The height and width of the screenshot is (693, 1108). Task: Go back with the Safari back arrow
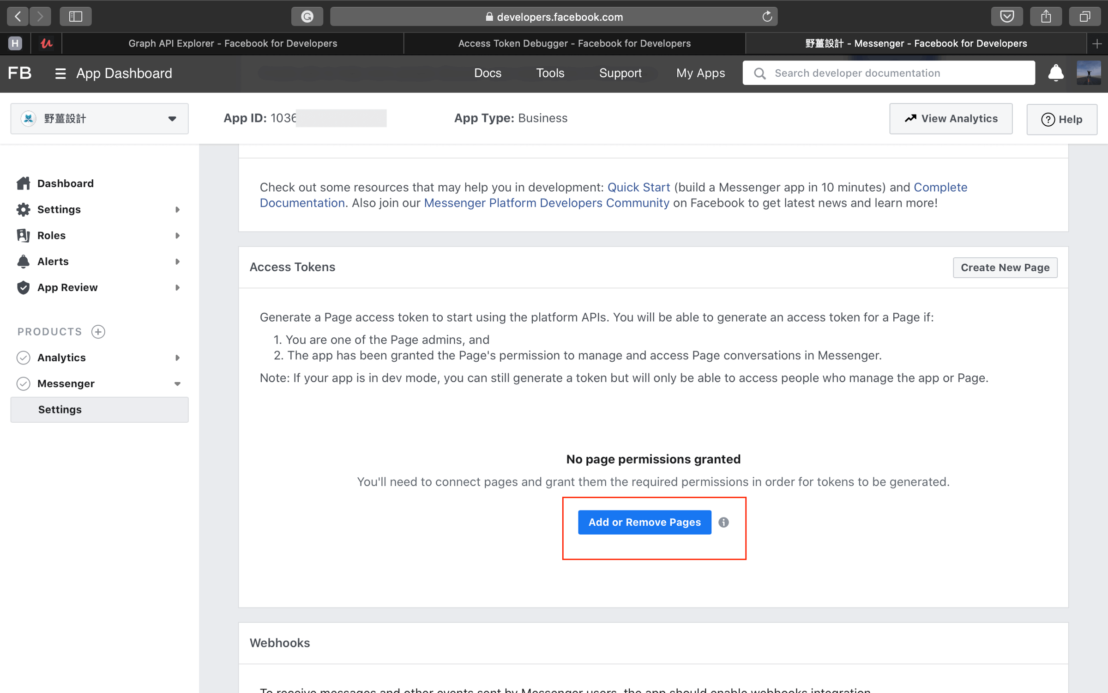point(18,17)
